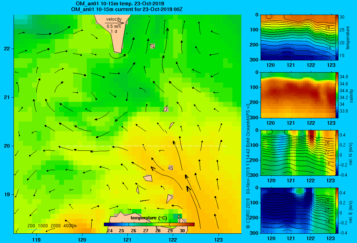
Task: Click contour label 26 in temperature section
Action: [x=328, y=28]
